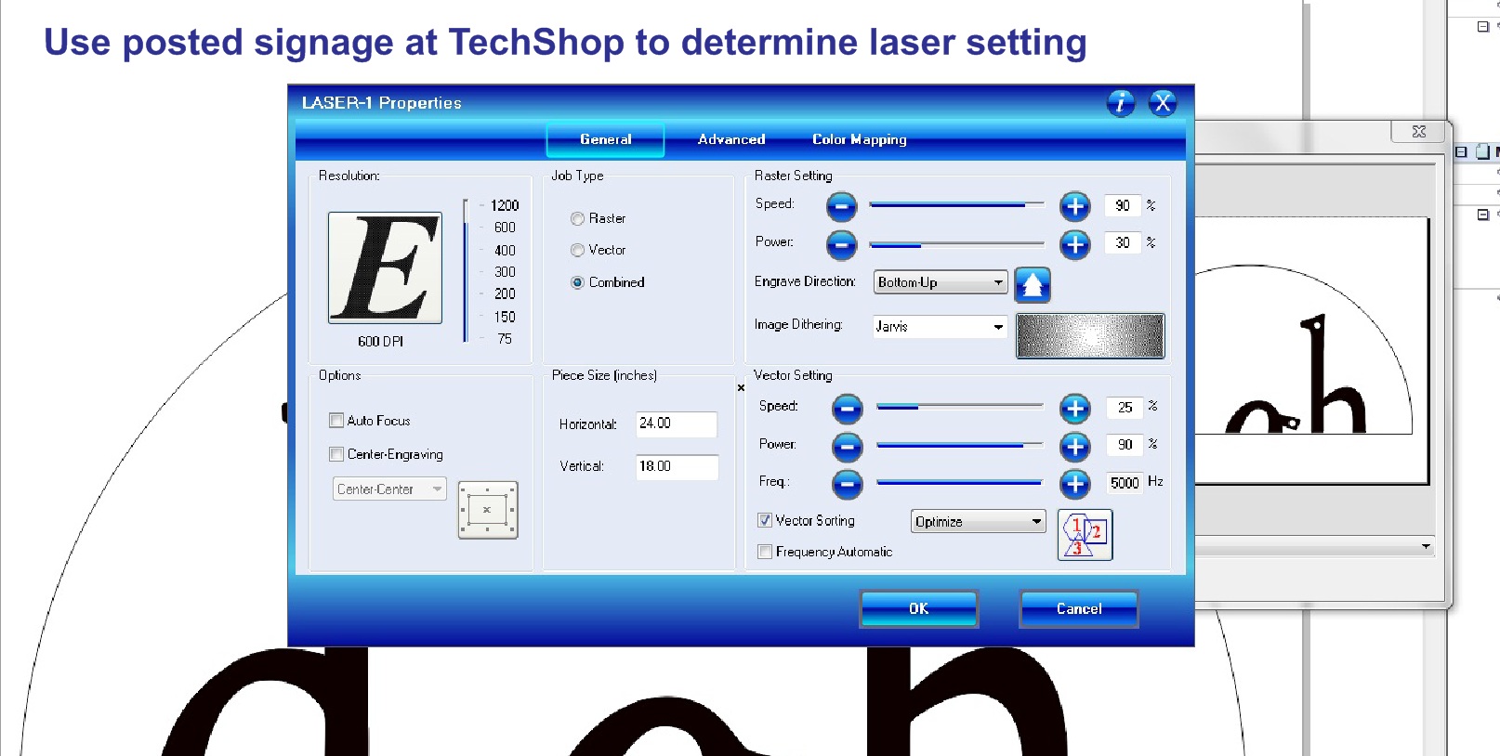Click the vector speed value field

pos(1125,407)
